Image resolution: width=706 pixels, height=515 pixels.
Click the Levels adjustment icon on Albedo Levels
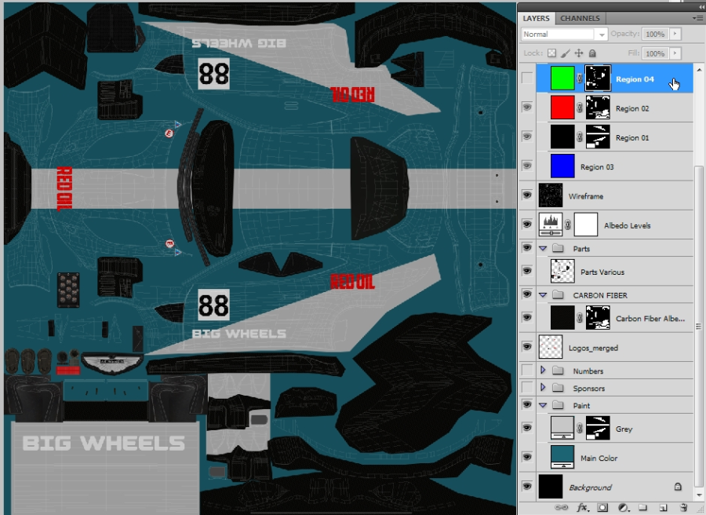551,225
